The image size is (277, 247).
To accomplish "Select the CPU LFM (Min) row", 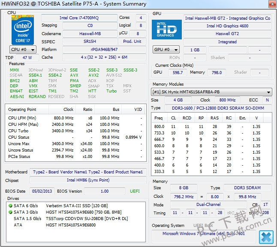I will [x=75, y=118].
